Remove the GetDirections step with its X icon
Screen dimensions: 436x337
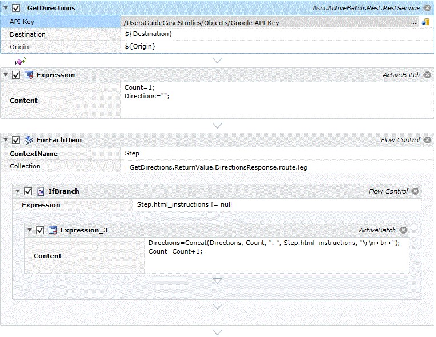pyautogui.click(x=427, y=8)
